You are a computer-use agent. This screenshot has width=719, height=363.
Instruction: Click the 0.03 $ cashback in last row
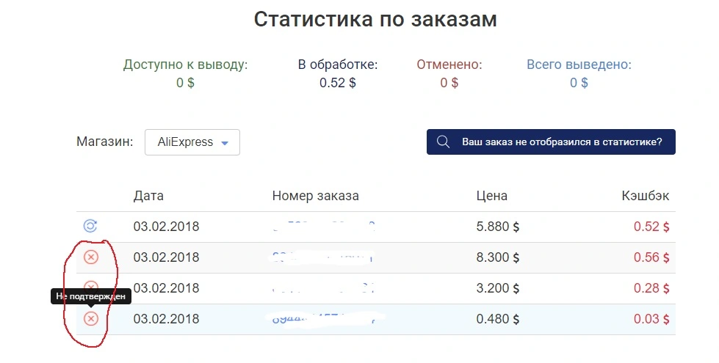651,318
